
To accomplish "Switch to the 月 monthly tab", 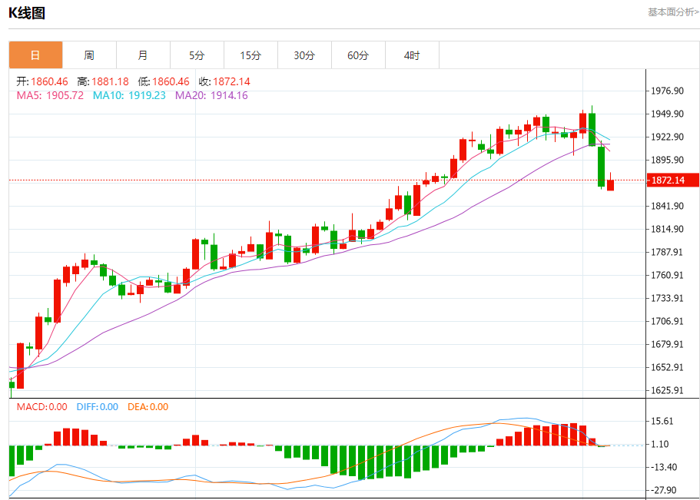I will 143,55.
